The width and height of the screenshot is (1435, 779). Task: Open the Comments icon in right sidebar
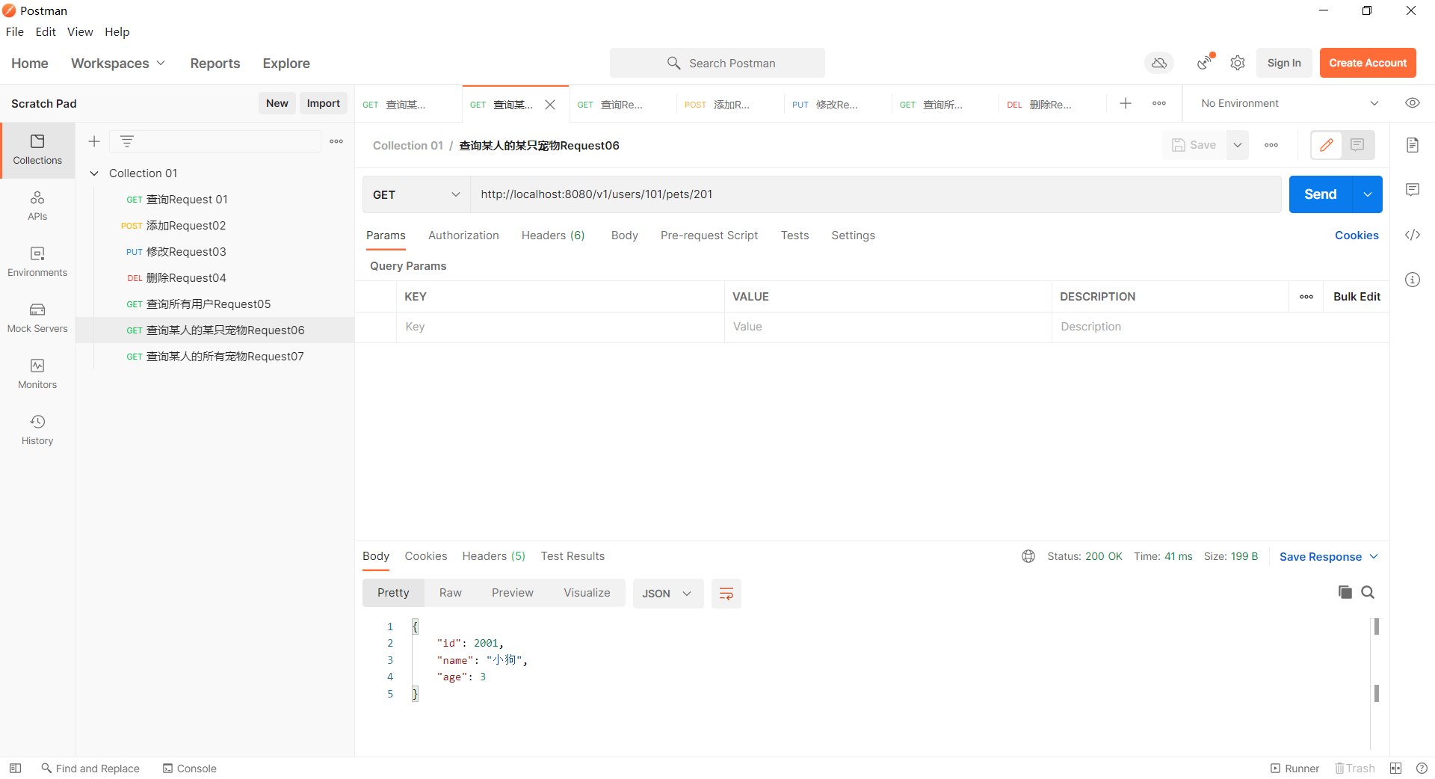click(1413, 190)
